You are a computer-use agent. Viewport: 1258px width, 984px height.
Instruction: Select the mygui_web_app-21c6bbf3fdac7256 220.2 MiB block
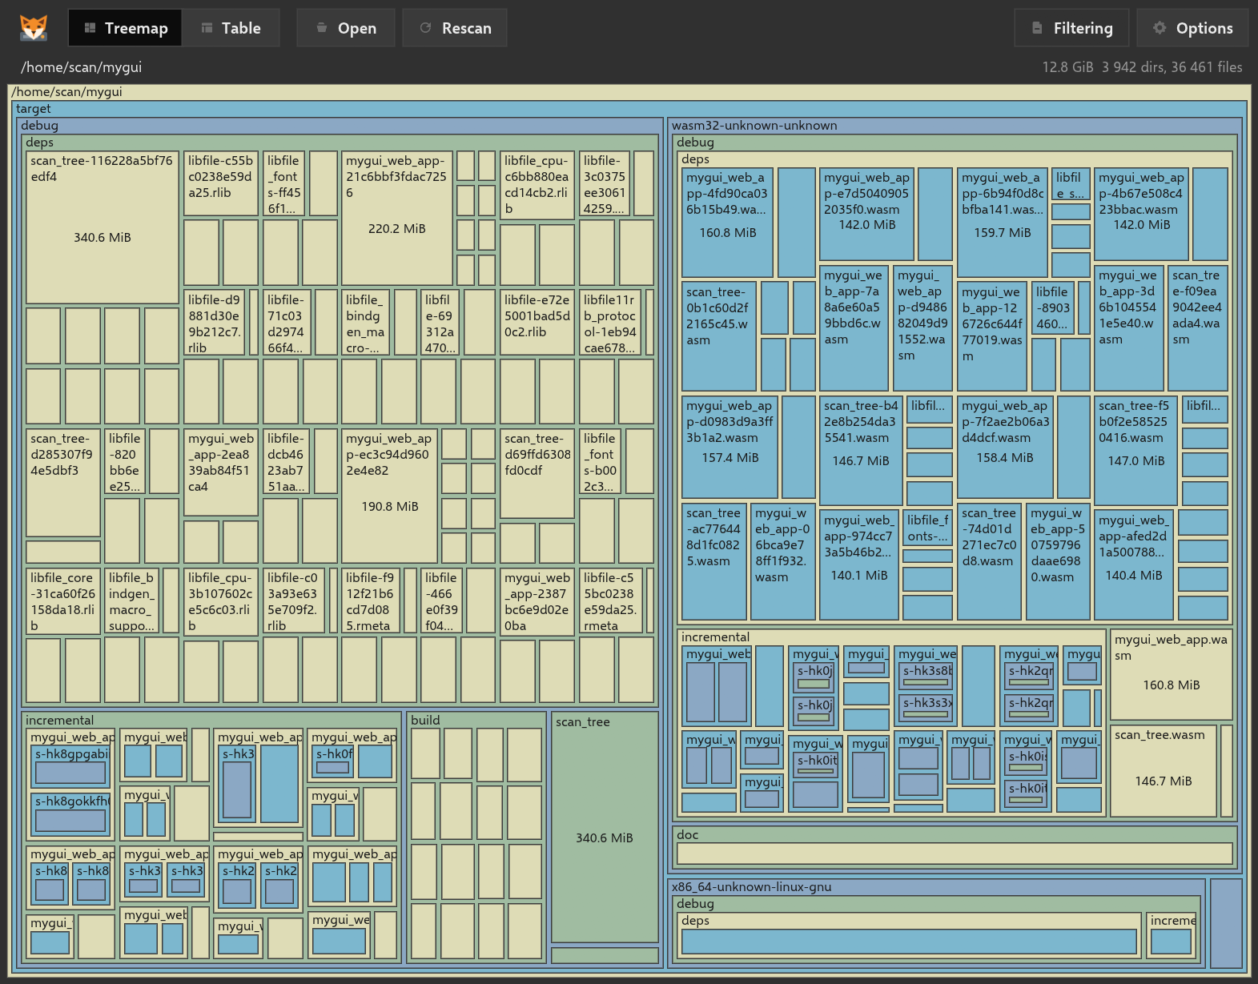[397, 218]
